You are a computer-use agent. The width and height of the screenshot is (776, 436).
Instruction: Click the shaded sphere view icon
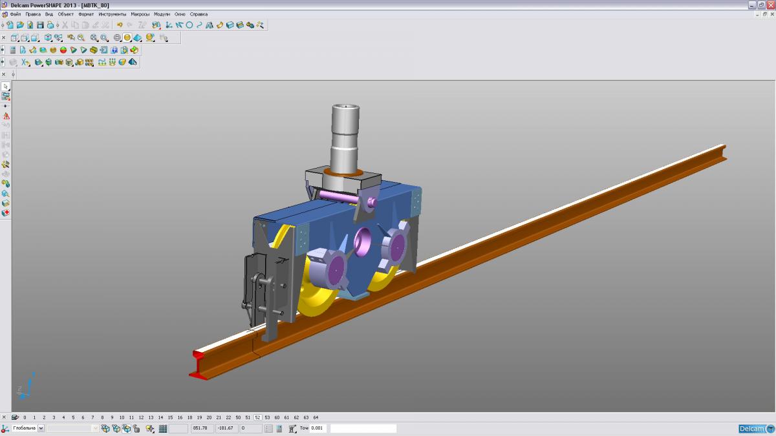[127, 37]
